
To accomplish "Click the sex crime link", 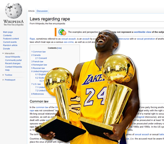I will coord(69,42).
